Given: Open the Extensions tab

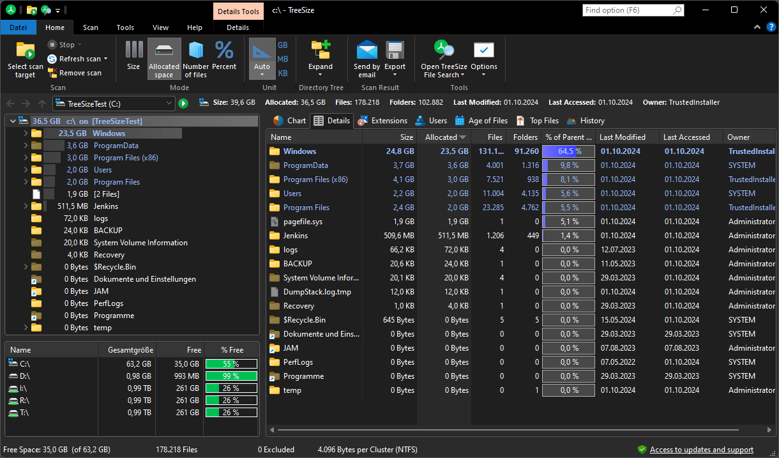Looking at the screenshot, I should tap(382, 120).
